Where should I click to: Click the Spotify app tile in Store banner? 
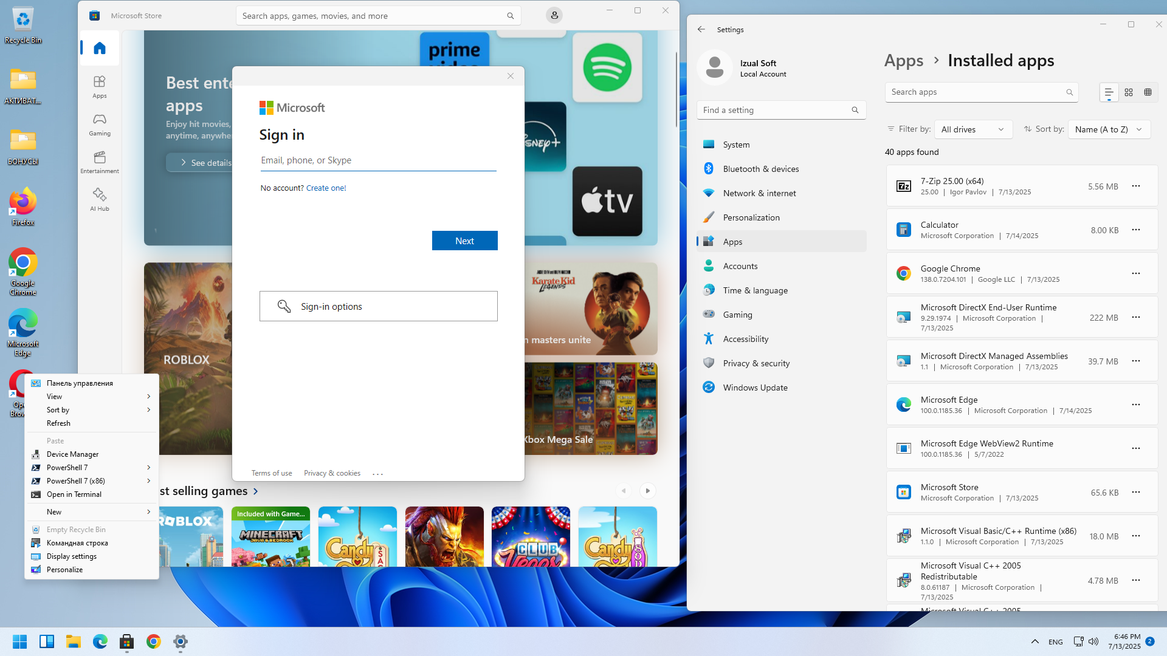[x=607, y=67]
